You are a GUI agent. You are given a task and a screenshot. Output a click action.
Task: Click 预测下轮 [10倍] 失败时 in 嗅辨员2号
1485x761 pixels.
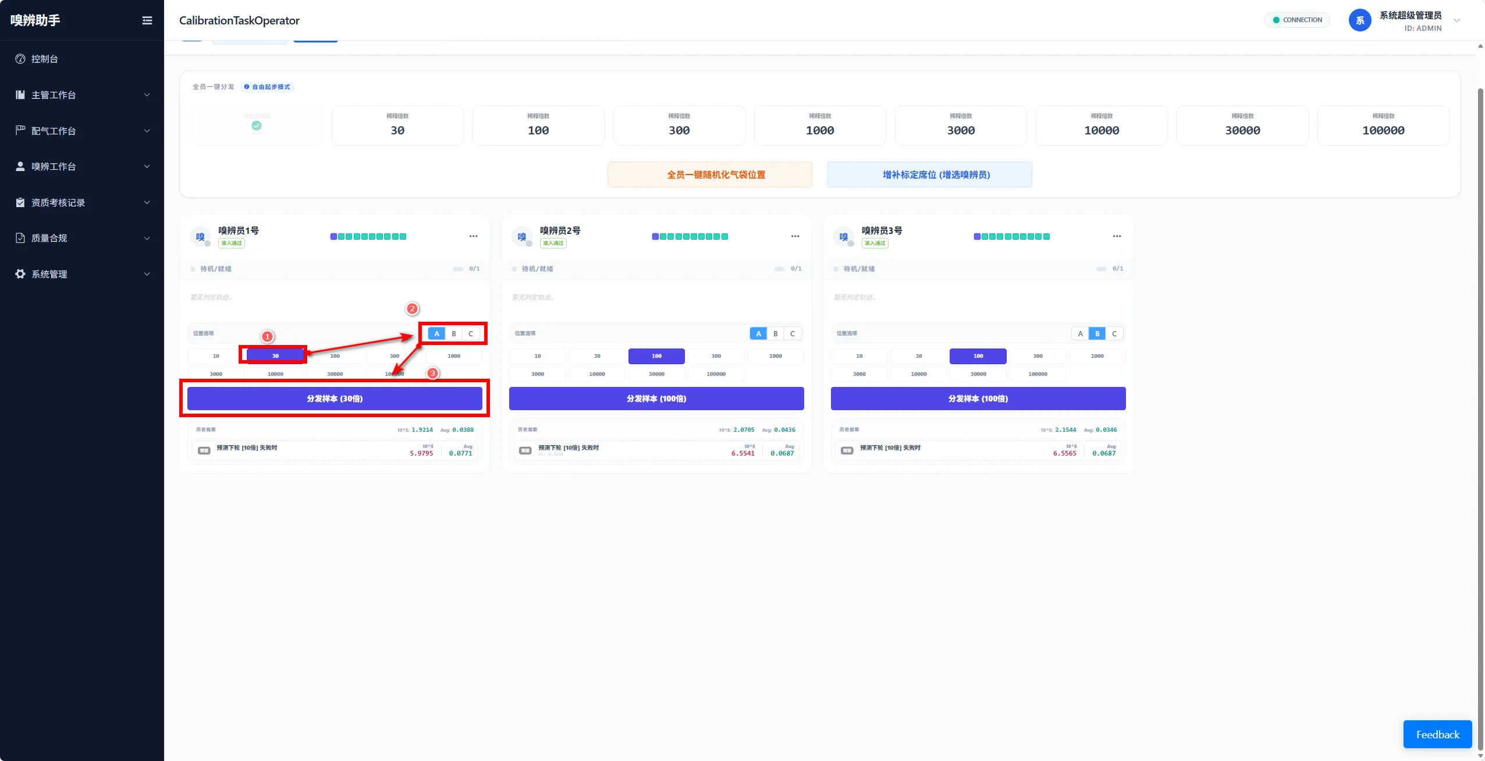pyautogui.click(x=569, y=447)
